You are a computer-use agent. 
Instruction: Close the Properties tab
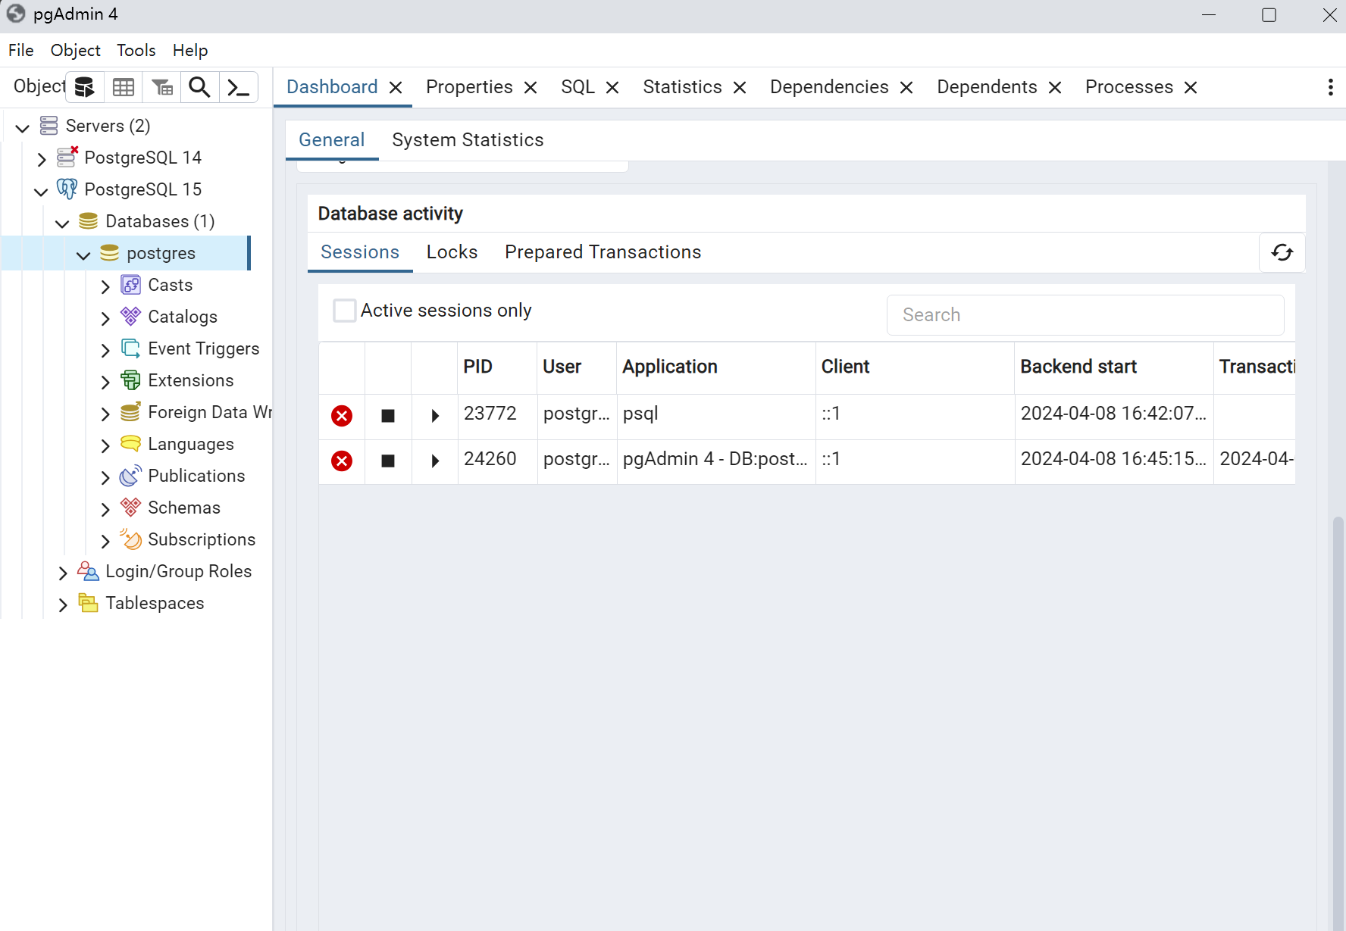pos(531,88)
